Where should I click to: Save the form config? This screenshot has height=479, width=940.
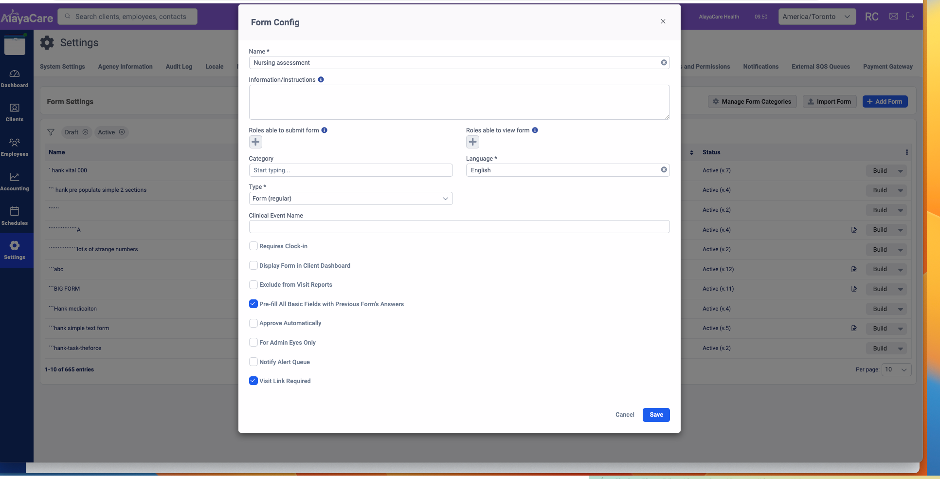(x=656, y=415)
